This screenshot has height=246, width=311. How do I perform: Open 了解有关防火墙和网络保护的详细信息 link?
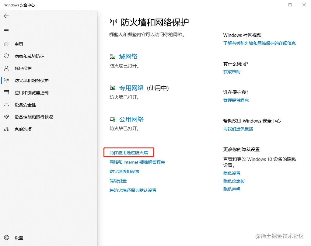click(x=260, y=43)
